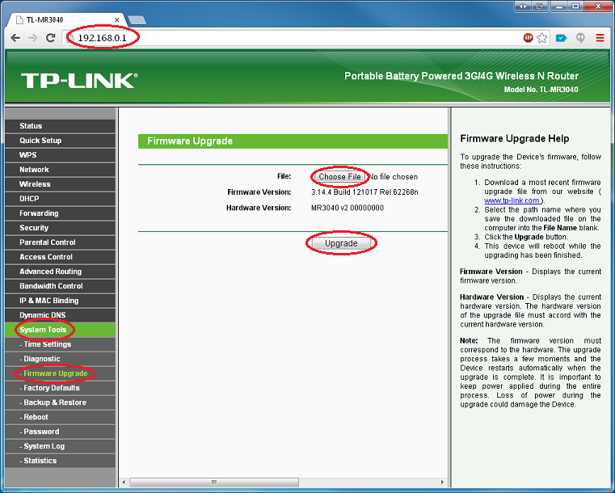Click firmware version text 3.14.4 Build 121017
Viewport: 615px width, 493px height.
click(364, 192)
